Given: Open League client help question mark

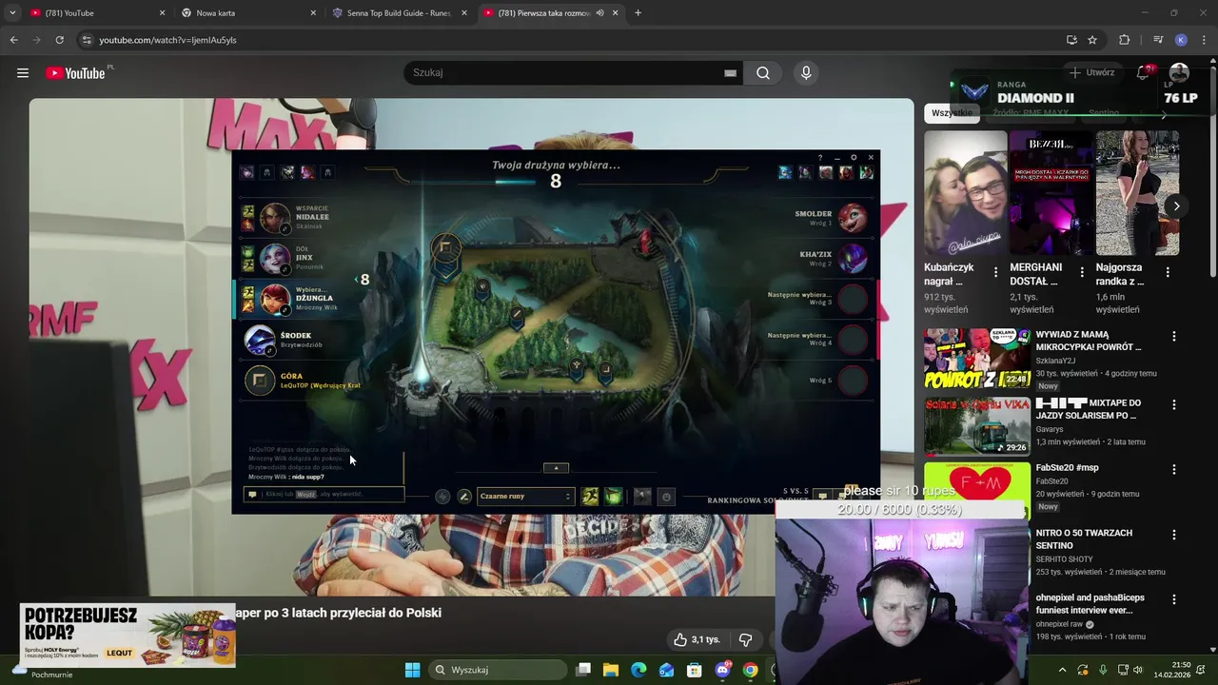Looking at the screenshot, I should [x=820, y=157].
